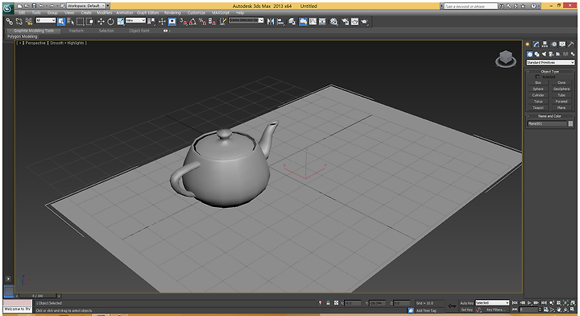Click the Set Key button
Viewport: 580px width, 316px height.
[466, 310]
